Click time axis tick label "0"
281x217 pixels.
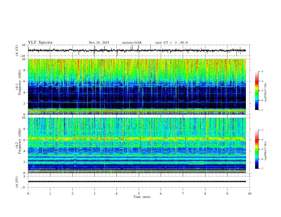28,194
